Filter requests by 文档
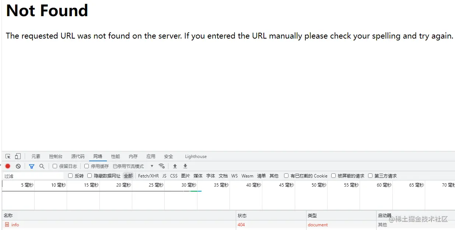 click(x=223, y=176)
